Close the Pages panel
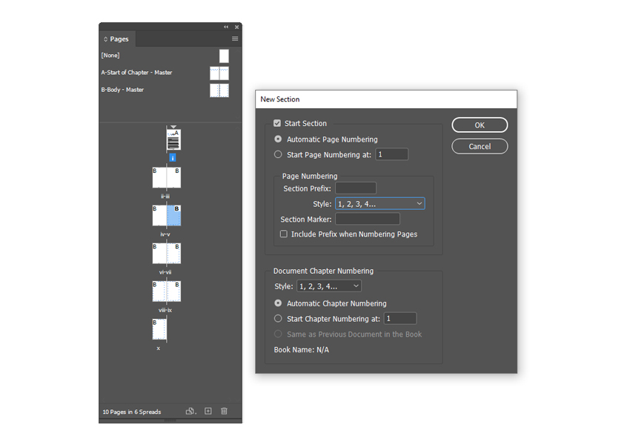Image resolution: width=630 pixels, height=445 pixels. (x=236, y=27)
